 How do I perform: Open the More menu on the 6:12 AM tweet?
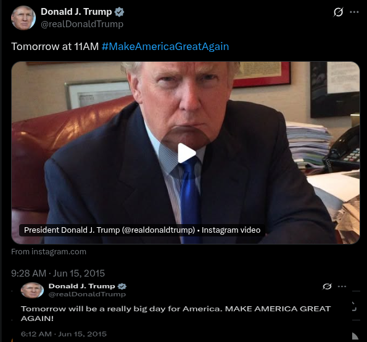(342, 286)
